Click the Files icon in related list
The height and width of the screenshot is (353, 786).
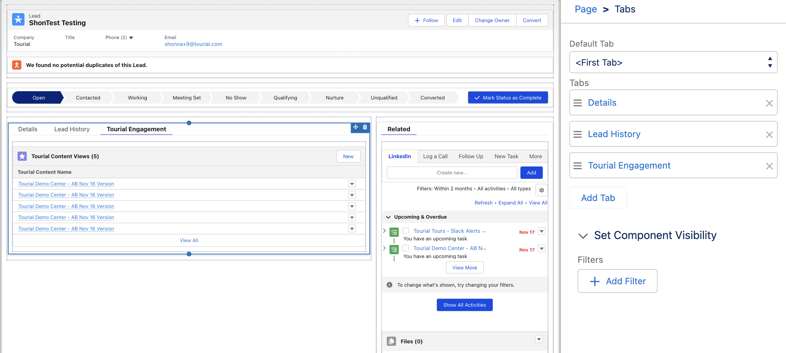coord(391,341)
